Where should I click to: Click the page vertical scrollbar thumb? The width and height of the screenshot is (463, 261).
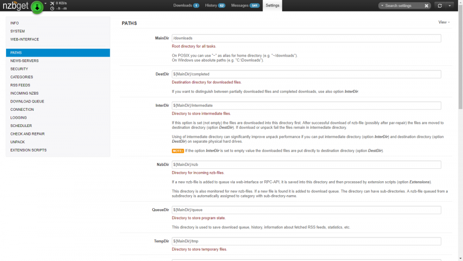460,56
